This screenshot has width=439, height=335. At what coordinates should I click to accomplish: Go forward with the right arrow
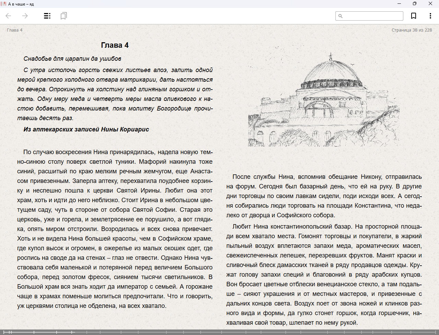click(25, 16)
